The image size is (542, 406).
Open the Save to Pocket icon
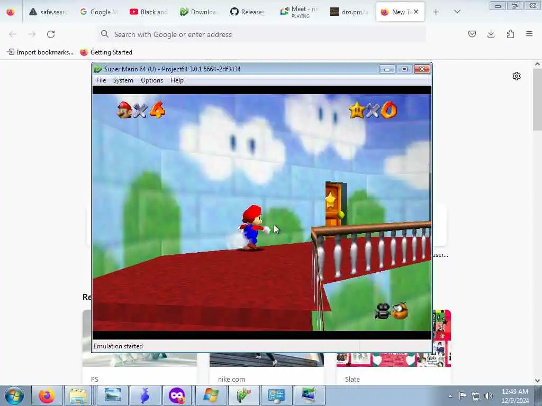click(472, 34)
